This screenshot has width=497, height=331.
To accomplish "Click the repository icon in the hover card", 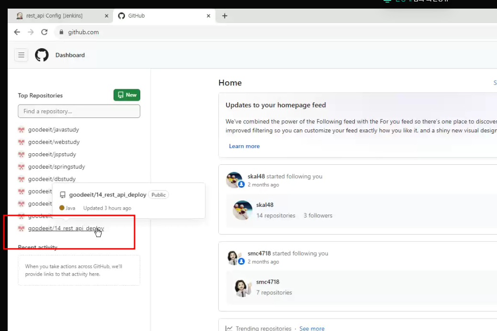I will point(63,195).
